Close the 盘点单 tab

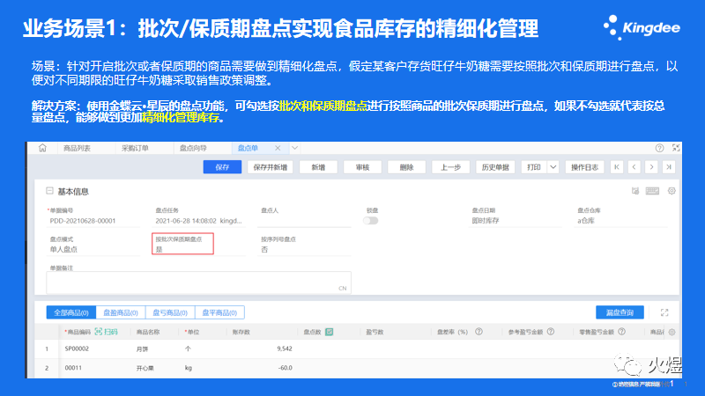coord(278,148)
